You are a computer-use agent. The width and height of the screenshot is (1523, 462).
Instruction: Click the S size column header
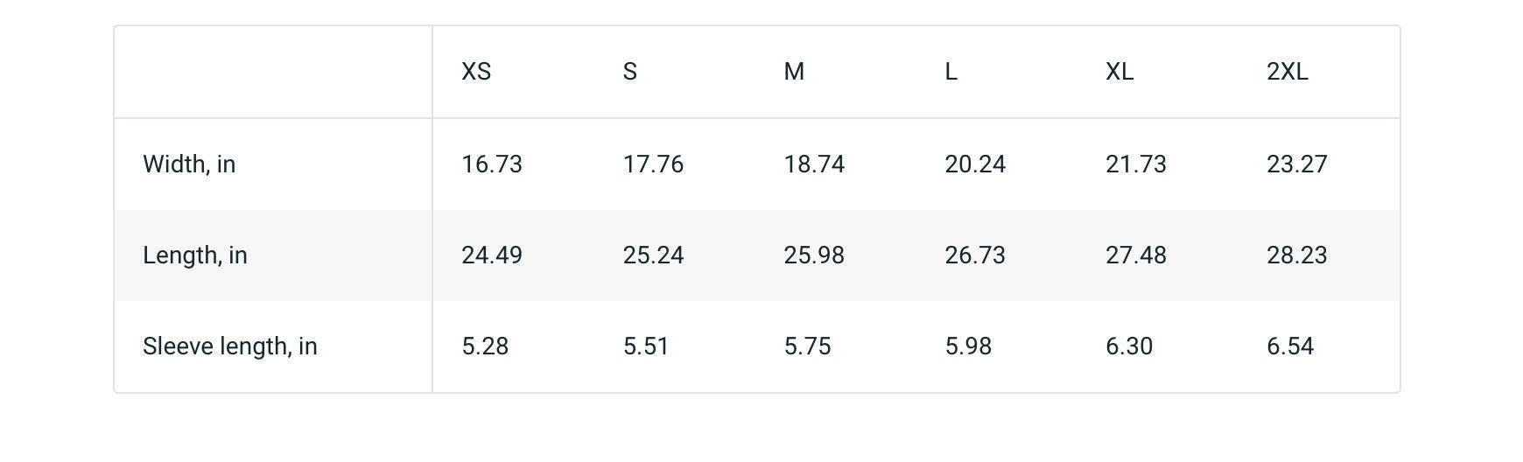630,72
